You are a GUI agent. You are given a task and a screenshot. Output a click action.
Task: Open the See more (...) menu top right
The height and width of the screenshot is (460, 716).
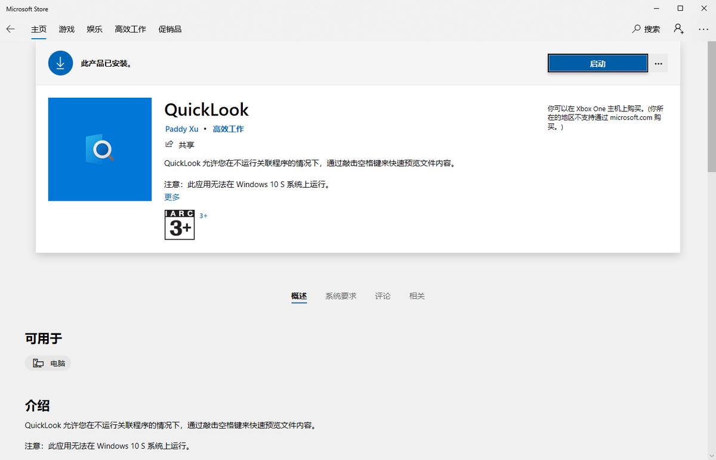(703, 29)
